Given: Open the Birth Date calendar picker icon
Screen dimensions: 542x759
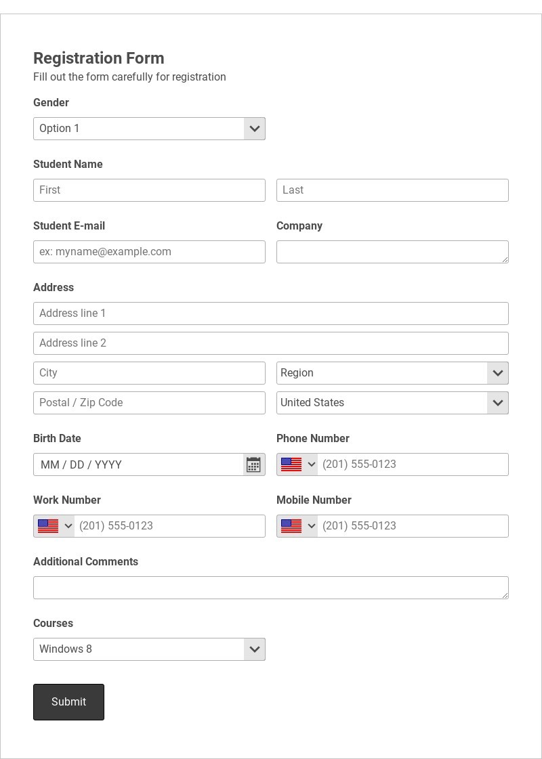Looking at the screenshot, I should click(254, 464).
